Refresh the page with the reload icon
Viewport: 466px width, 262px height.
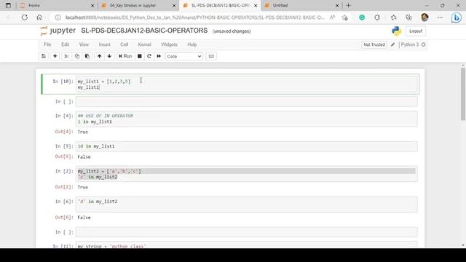click(x=24, y=17)
